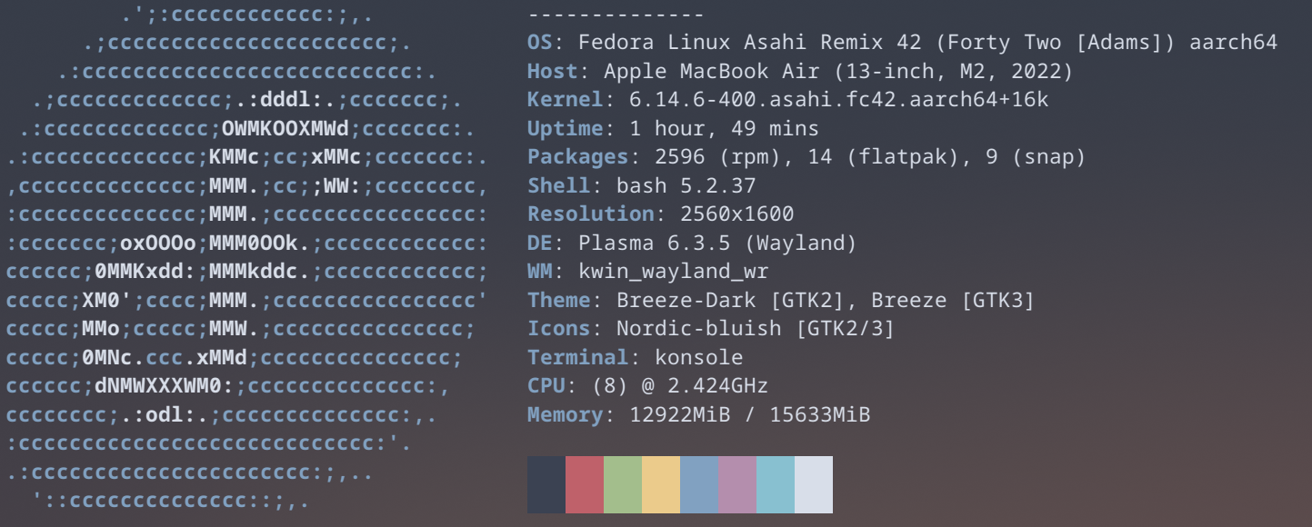This screenshot has width=1312, height=527.
Task: Click the green color swatch
Action: pos(623,484)
